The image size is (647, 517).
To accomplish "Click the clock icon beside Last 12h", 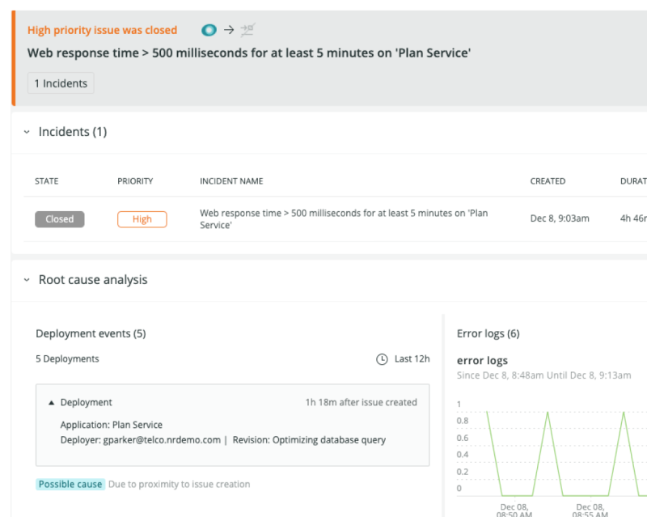I will click(383, 359).
